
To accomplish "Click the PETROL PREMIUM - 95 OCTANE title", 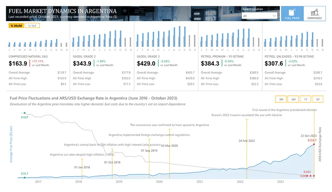I will click(x=222, y=56).
